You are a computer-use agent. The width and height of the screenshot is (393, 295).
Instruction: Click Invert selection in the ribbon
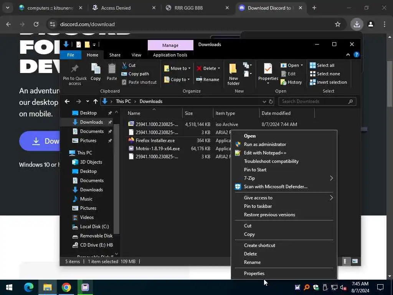(x=329, y=82)
